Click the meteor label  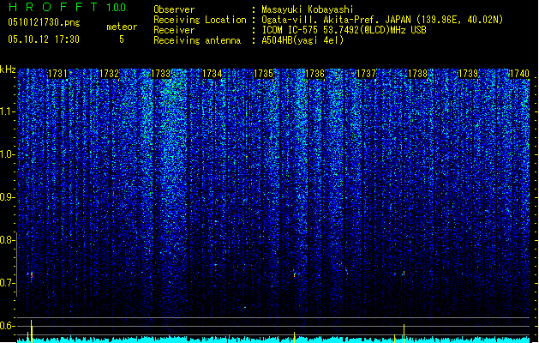pyautogui.click(x=122, y=27)
